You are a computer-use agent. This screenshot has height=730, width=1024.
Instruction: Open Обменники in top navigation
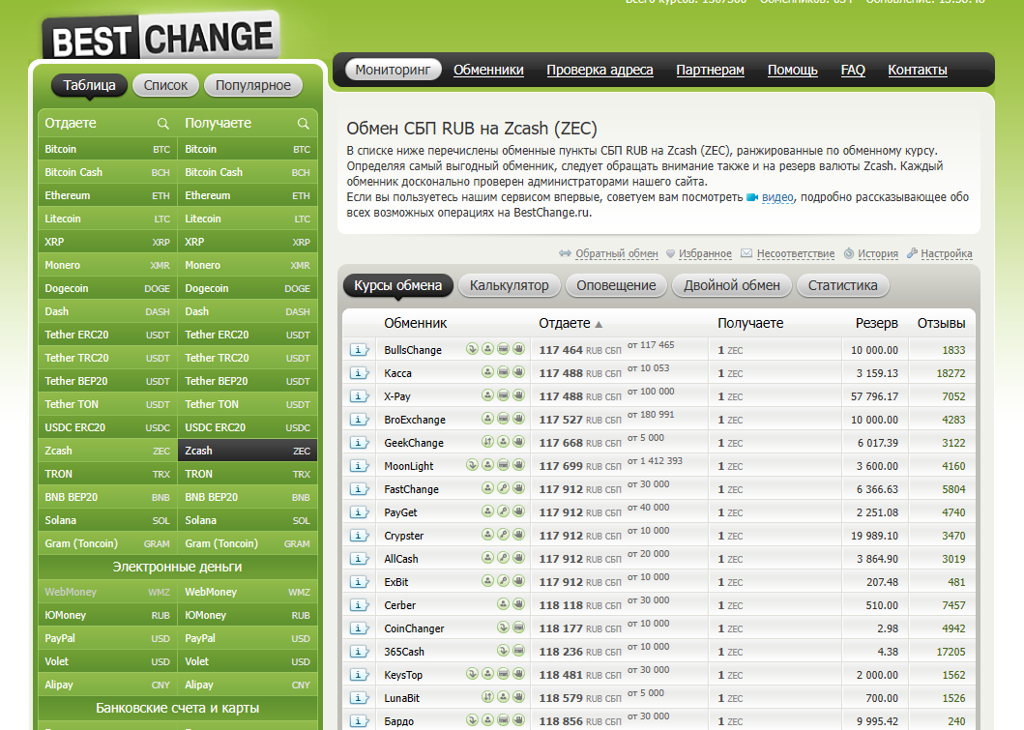pos(488,70)
